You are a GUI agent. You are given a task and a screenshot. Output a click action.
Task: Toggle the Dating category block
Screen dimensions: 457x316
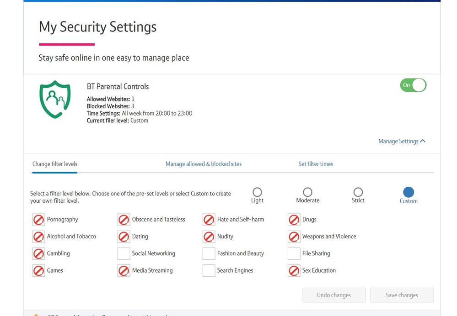tap(124, 237)
